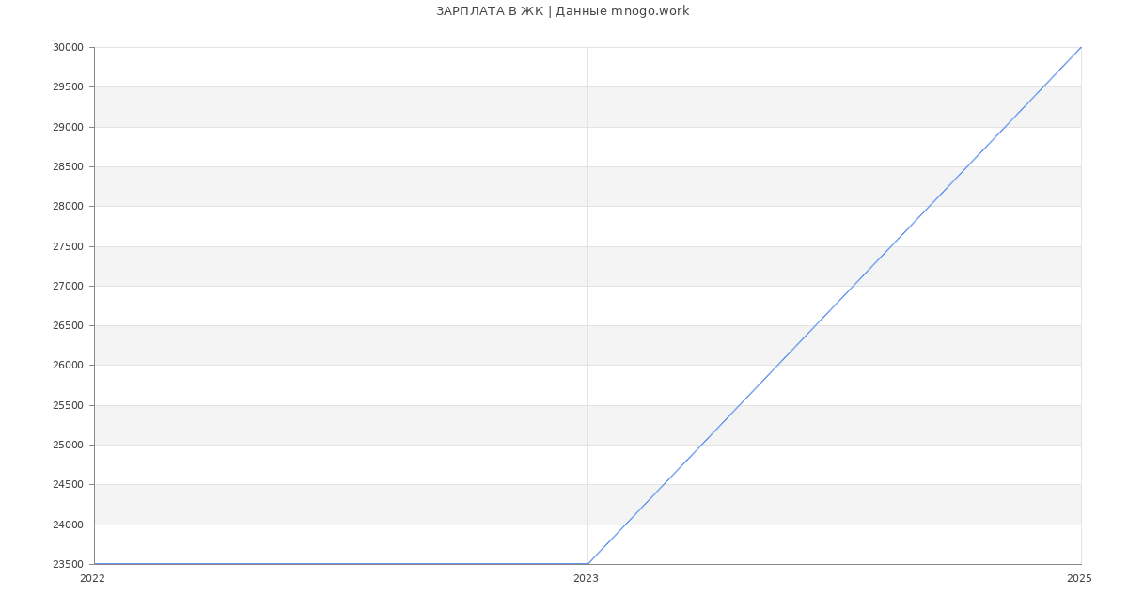Select the 28000 y-axis label
This screenshot has width=1128, height=611.
(x=69, y=207)
